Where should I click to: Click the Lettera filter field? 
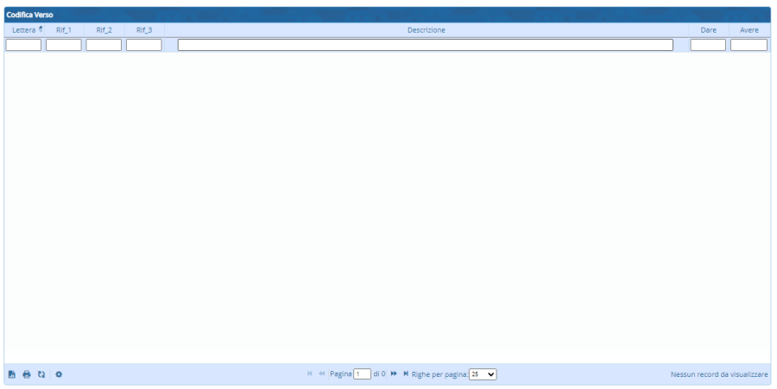pyautogui.click(x=23, y=45)
